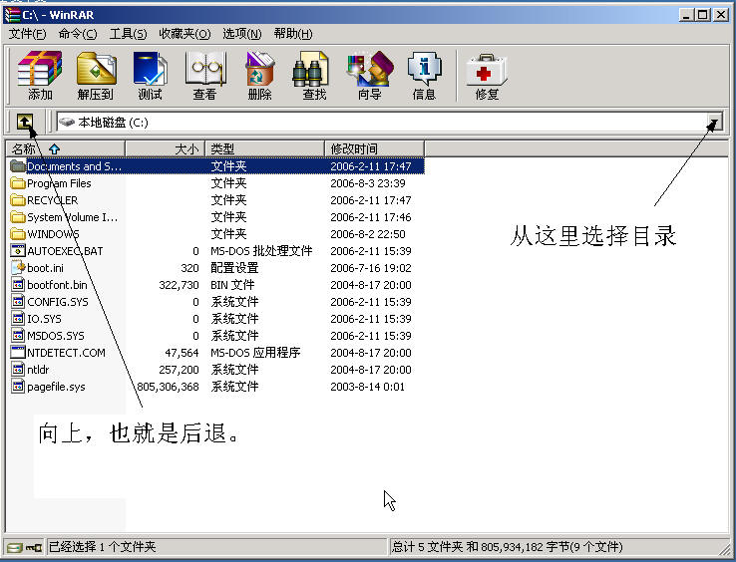Open the 命令(C) menu

click(x=78, y=34)
